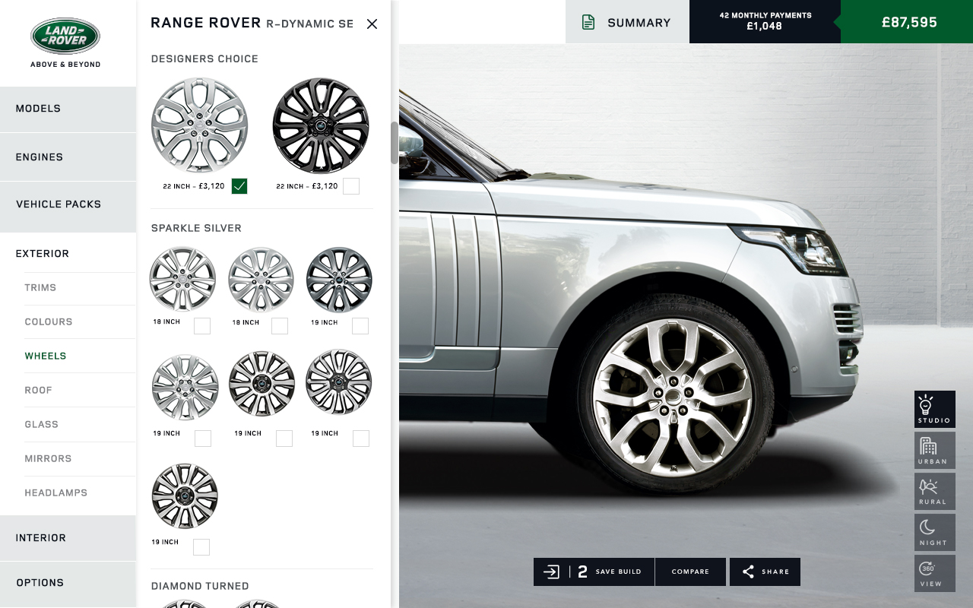Expand the Interior section

click(x=68, y=538)
